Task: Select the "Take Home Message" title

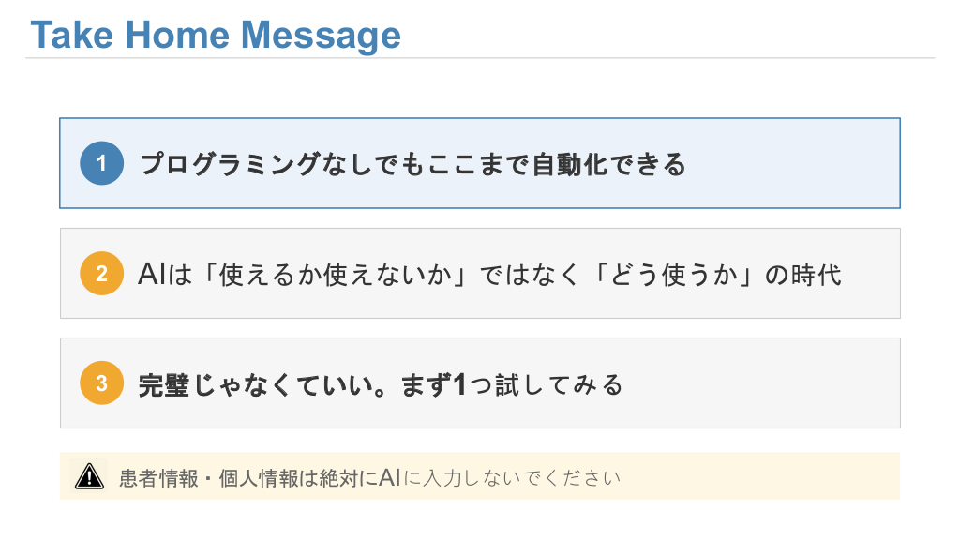Action: pos(216,36)
